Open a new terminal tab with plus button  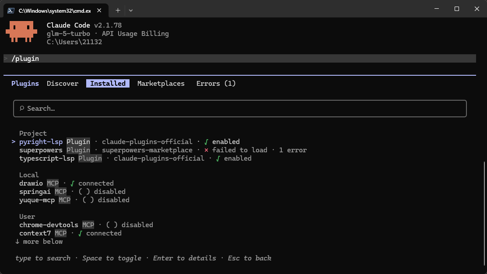(x=118, y=11)
